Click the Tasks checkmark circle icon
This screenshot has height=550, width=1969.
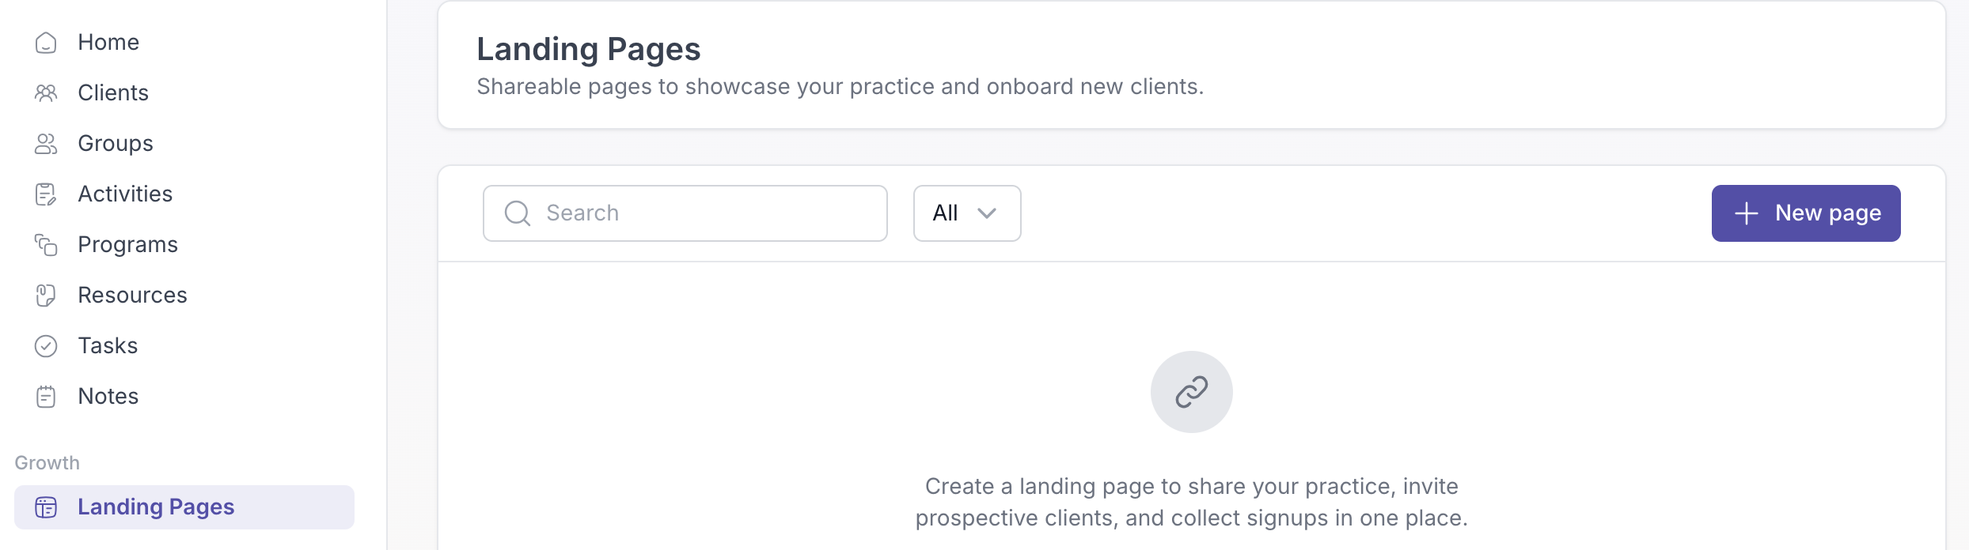click(x=46, y=346)
